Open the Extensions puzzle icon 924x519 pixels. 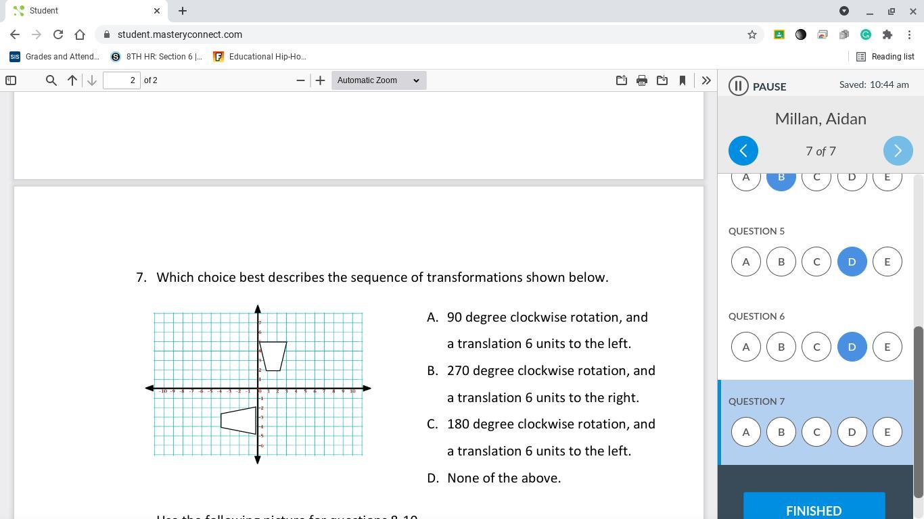pyautogui.click(x=887, y=34)
